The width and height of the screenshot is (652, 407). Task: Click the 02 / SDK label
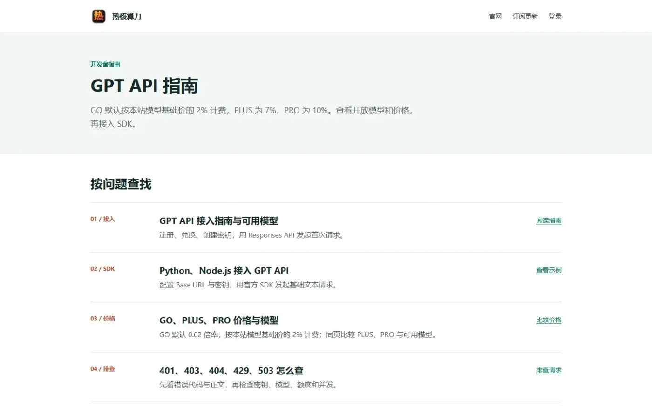102,269
